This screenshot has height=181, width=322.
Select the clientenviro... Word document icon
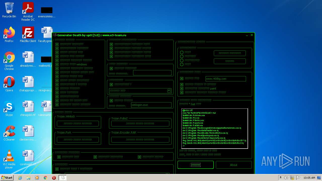click(x=28, y=133)
